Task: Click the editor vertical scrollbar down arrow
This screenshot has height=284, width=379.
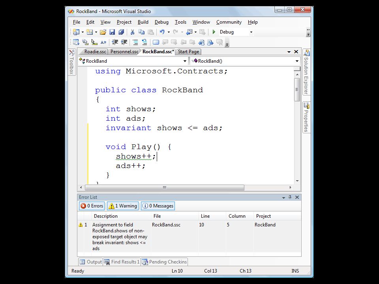Action: (297, 181)
